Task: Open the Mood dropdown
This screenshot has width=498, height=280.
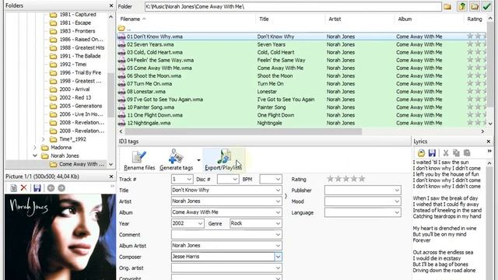Action: [397, 201]
